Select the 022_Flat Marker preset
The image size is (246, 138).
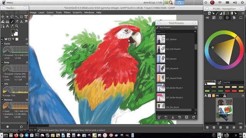[175, 49]
